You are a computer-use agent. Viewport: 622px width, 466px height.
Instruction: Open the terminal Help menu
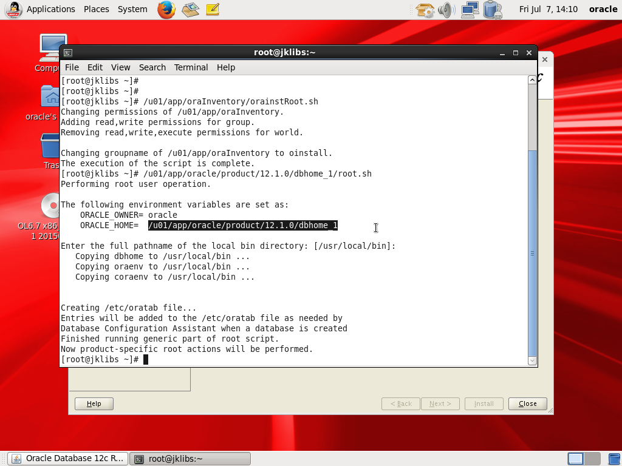tap(226, 67)
